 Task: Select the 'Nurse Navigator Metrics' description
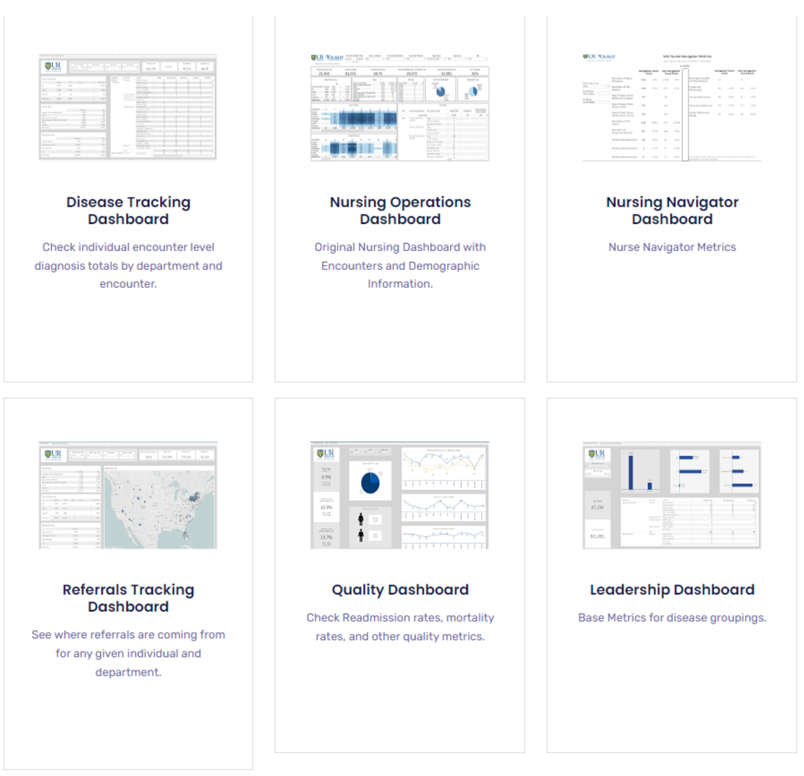672,247
